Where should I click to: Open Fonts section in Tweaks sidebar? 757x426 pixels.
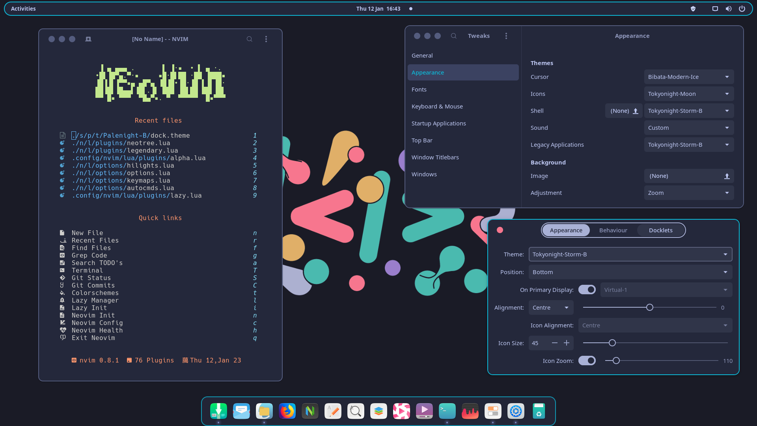[x=463, y=90]
